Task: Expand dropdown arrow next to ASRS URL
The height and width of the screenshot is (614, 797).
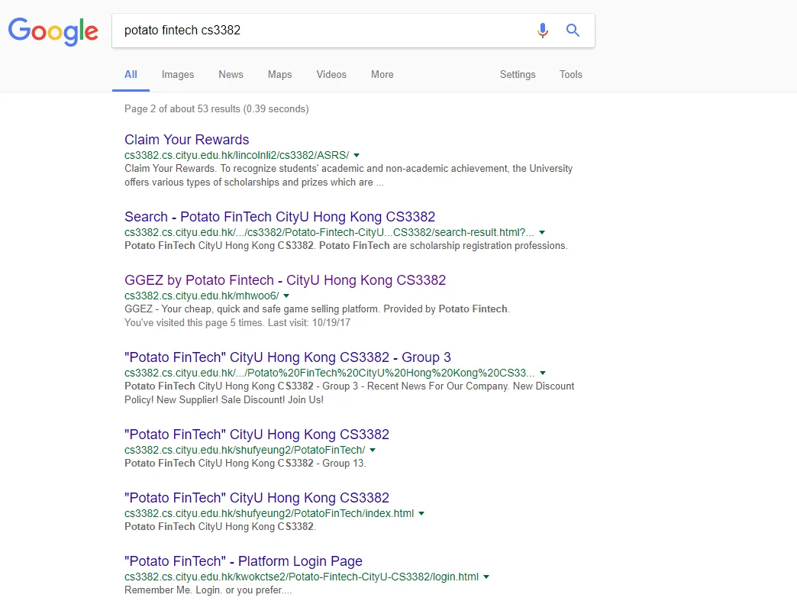Action: point(357,155)
